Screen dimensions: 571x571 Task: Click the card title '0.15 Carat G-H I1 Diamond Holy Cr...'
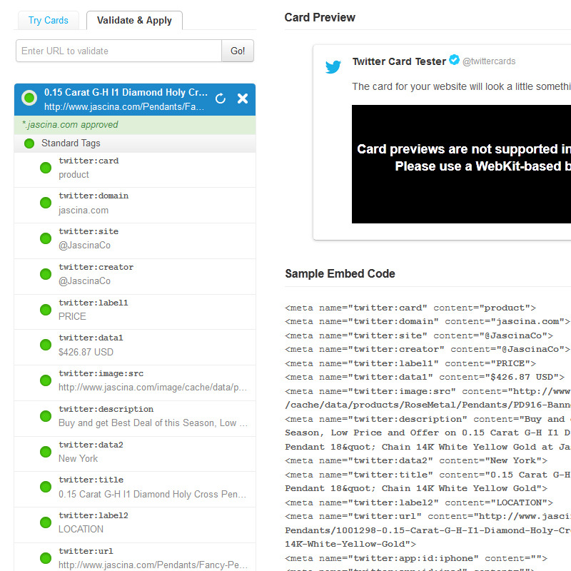[x=126, y=93]
